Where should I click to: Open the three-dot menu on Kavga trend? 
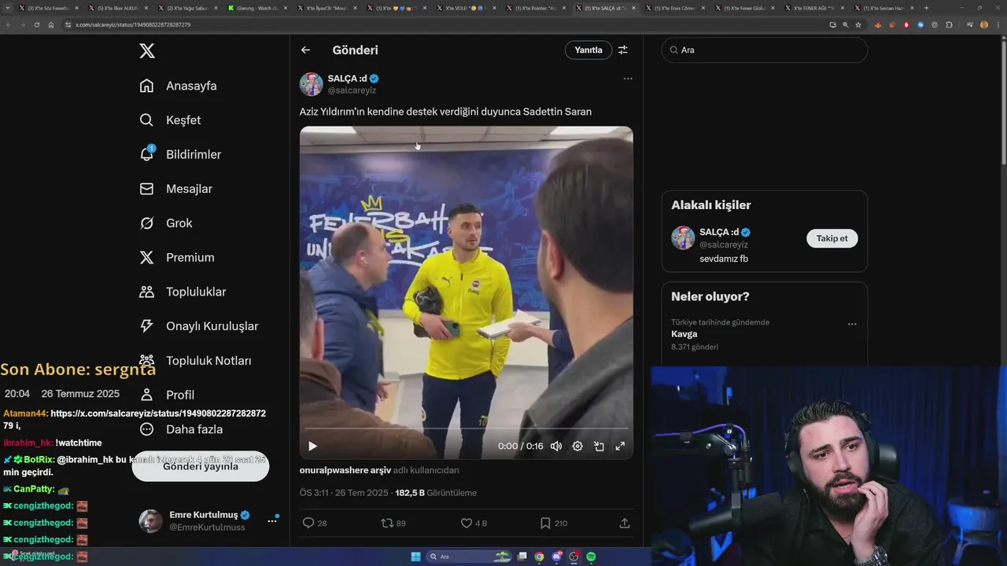coord(852,324)
